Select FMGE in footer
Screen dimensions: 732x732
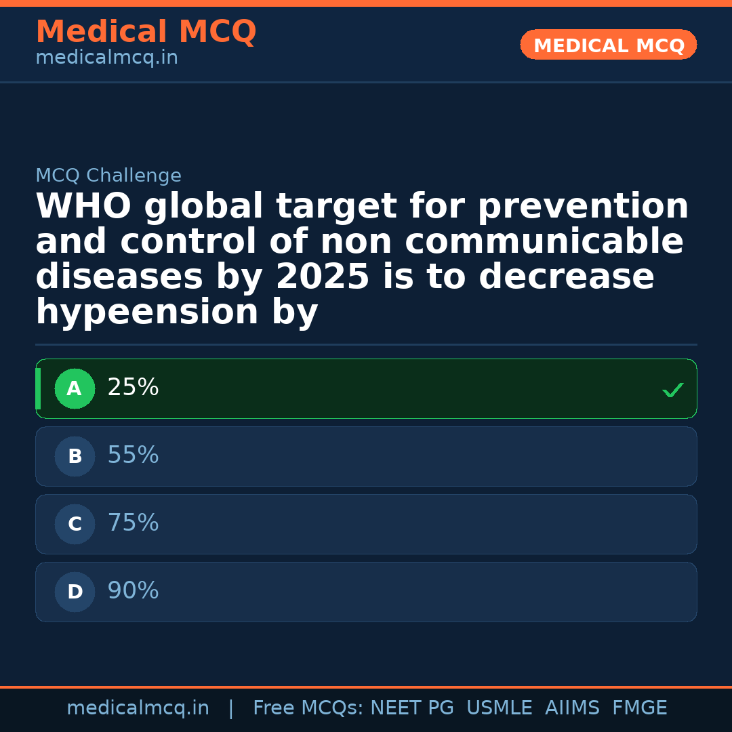640,708
